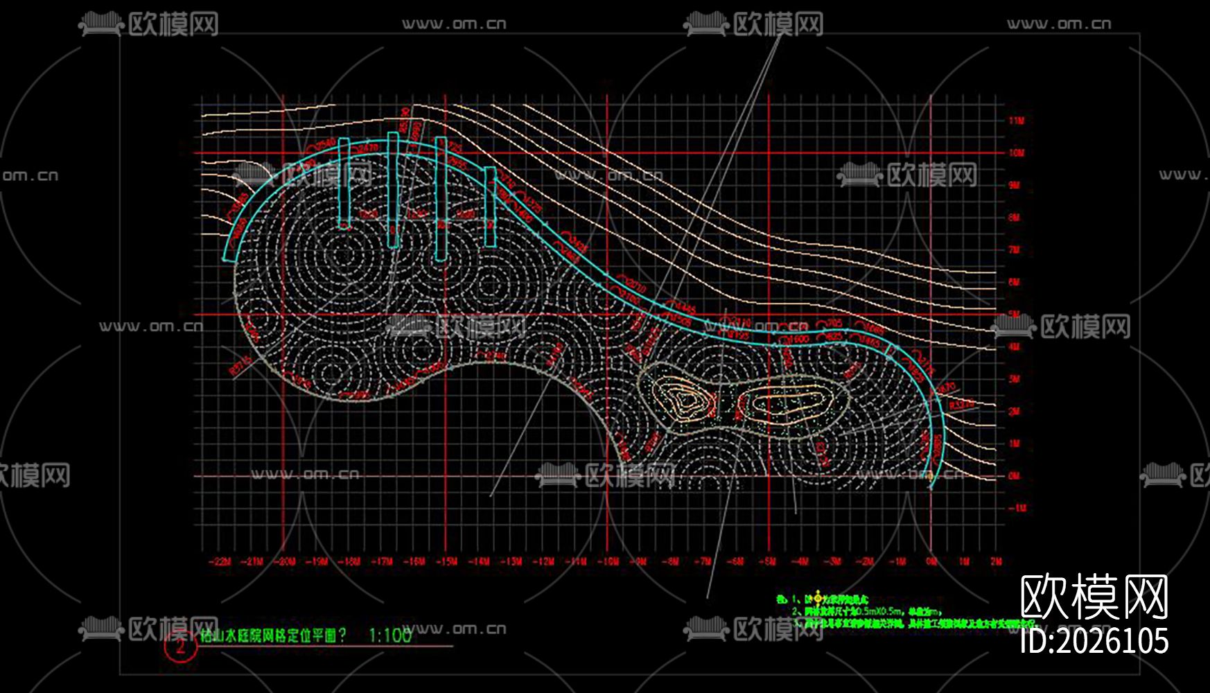Click the -14M label on horizontal axis
Screen dimensions: 1210x693
tap(478, 561)
